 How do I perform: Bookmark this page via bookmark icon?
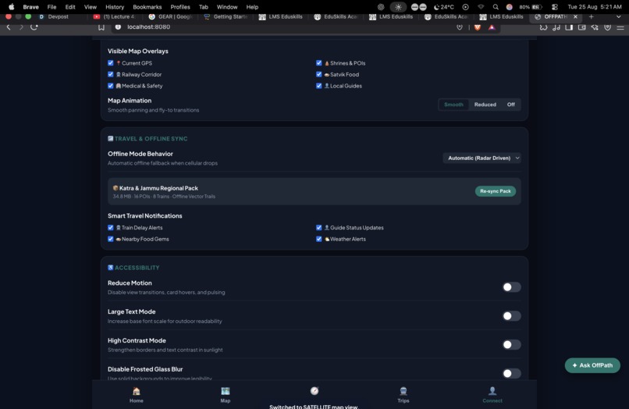tap(101, 27)
